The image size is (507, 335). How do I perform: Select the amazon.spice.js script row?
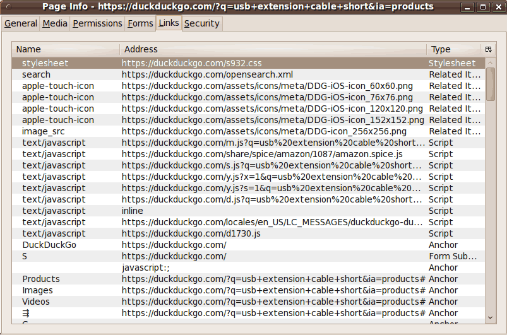click(248, 154)
